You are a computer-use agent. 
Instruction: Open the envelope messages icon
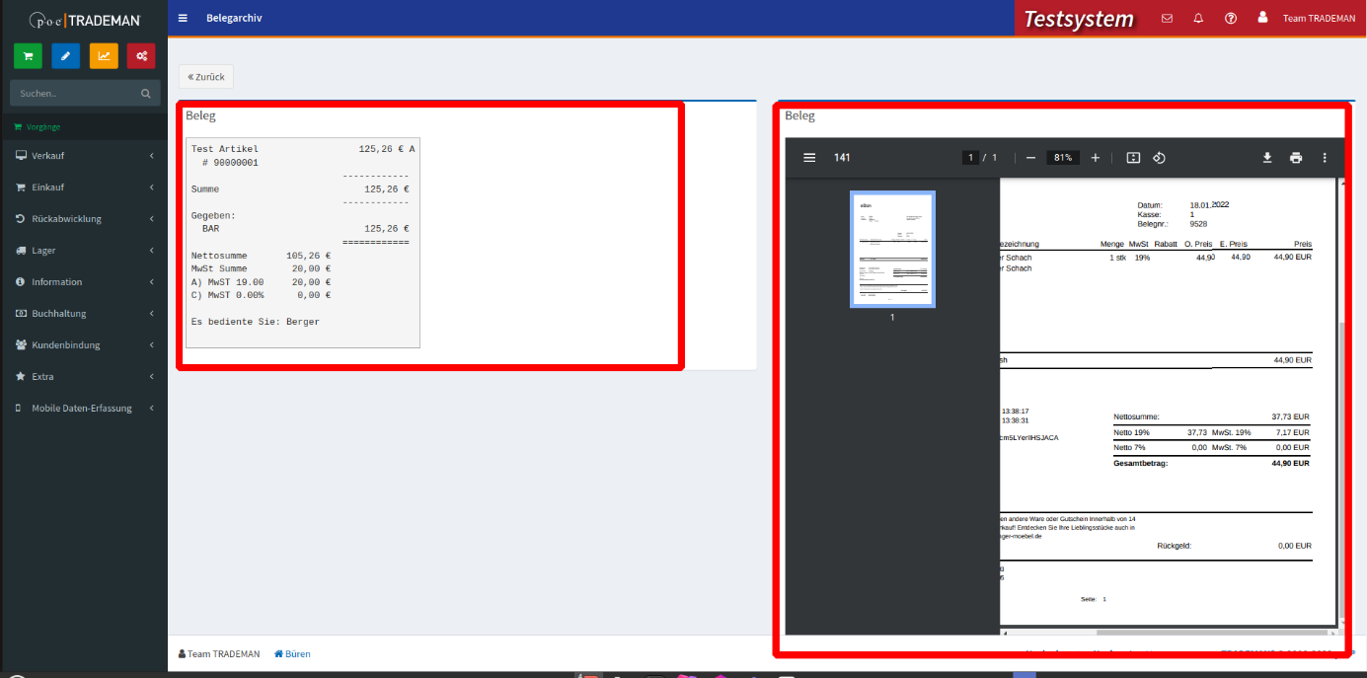point(1167,19)
